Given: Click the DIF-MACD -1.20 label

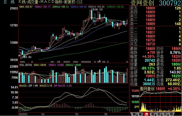Looking at the screenshot, I should click(x=63, y=86).
